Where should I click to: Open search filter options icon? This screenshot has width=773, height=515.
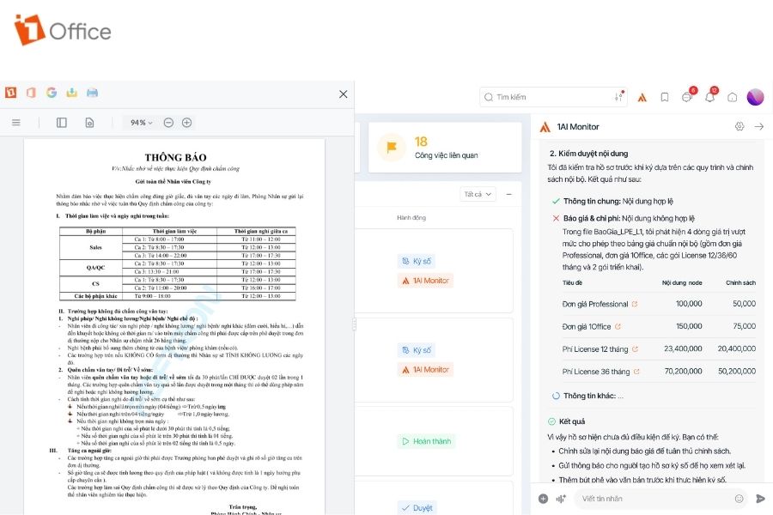tap(619, 97)
